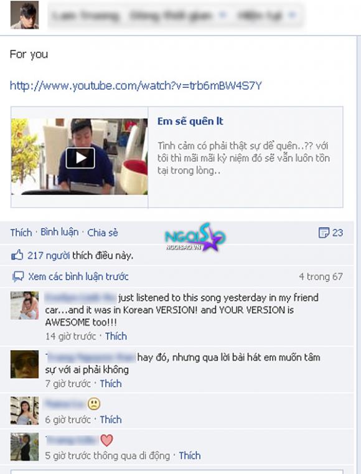
Task: Open the poster's profile picture at top
Action: 24,15
